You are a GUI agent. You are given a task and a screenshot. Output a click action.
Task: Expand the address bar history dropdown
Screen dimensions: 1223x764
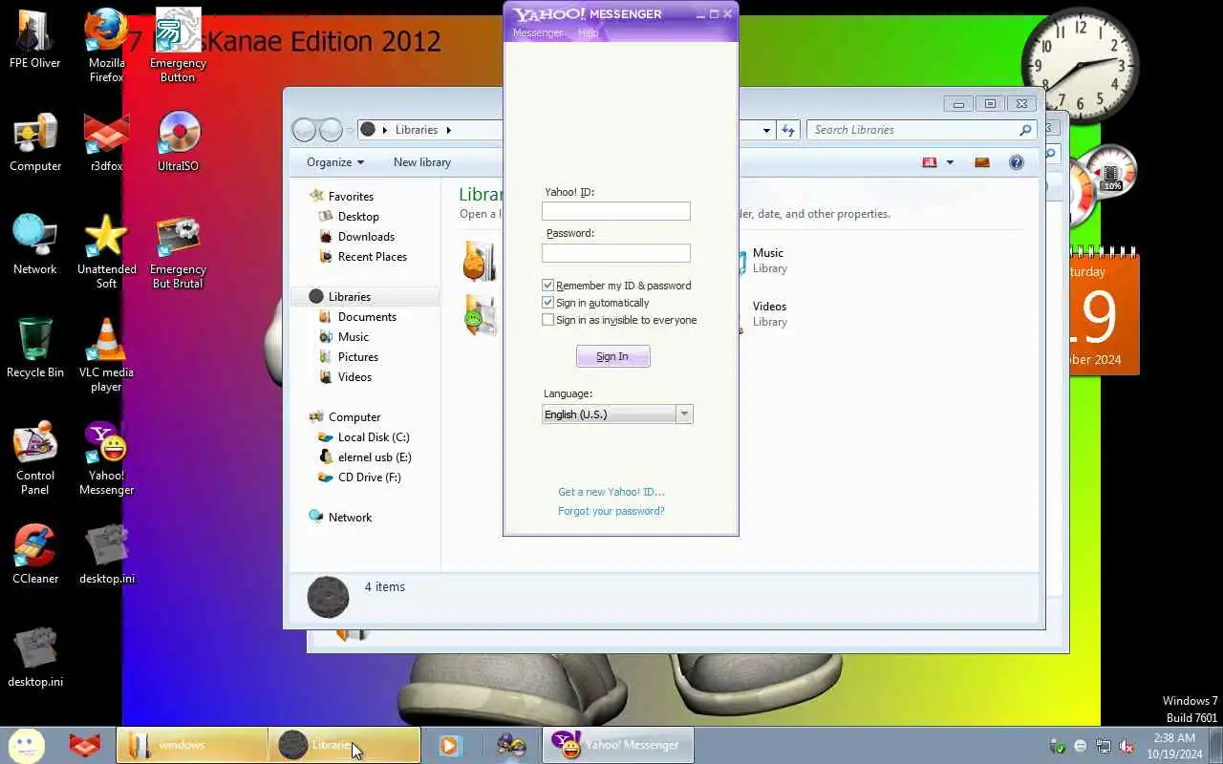766,130
